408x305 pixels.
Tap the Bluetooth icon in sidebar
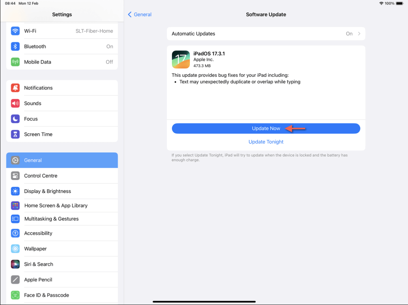coord(15,47)
